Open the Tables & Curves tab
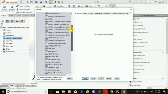Screen dimensions: 168x94 click(88, 14)
